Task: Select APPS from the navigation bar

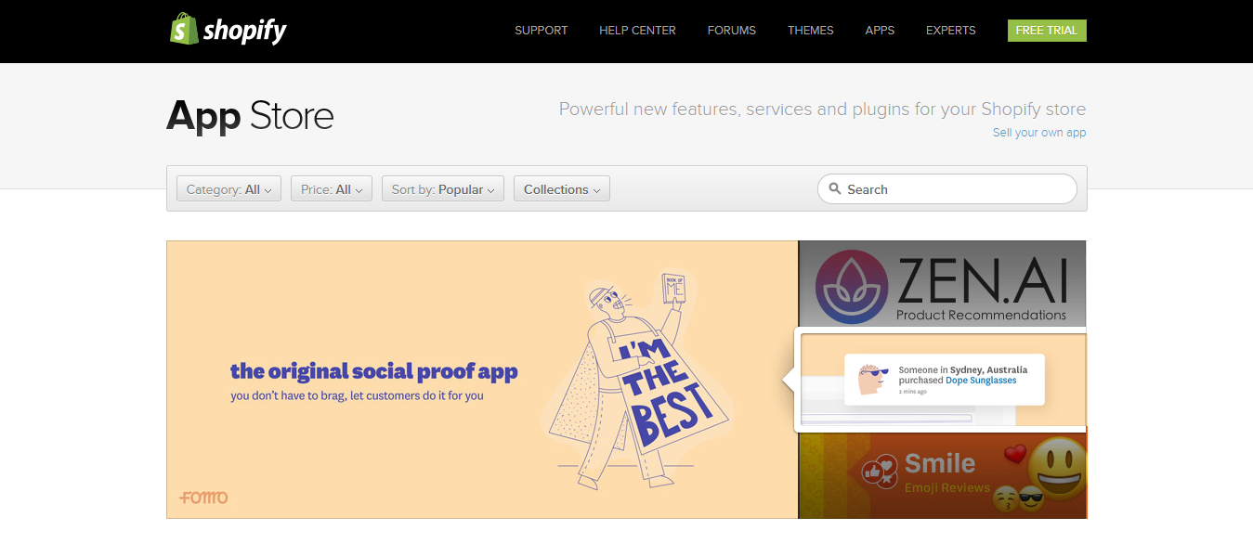Action: pyautogui.click(x=879, y=30)
